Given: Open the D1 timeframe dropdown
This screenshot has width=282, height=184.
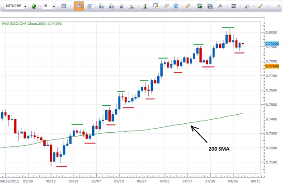Looking at the screenshot, I should (x=53, y=7).
